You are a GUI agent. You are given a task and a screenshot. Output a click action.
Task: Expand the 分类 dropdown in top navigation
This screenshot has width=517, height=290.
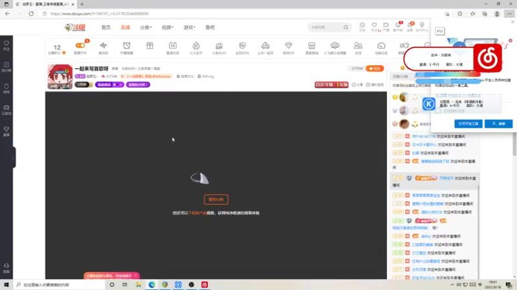[146, 27]
